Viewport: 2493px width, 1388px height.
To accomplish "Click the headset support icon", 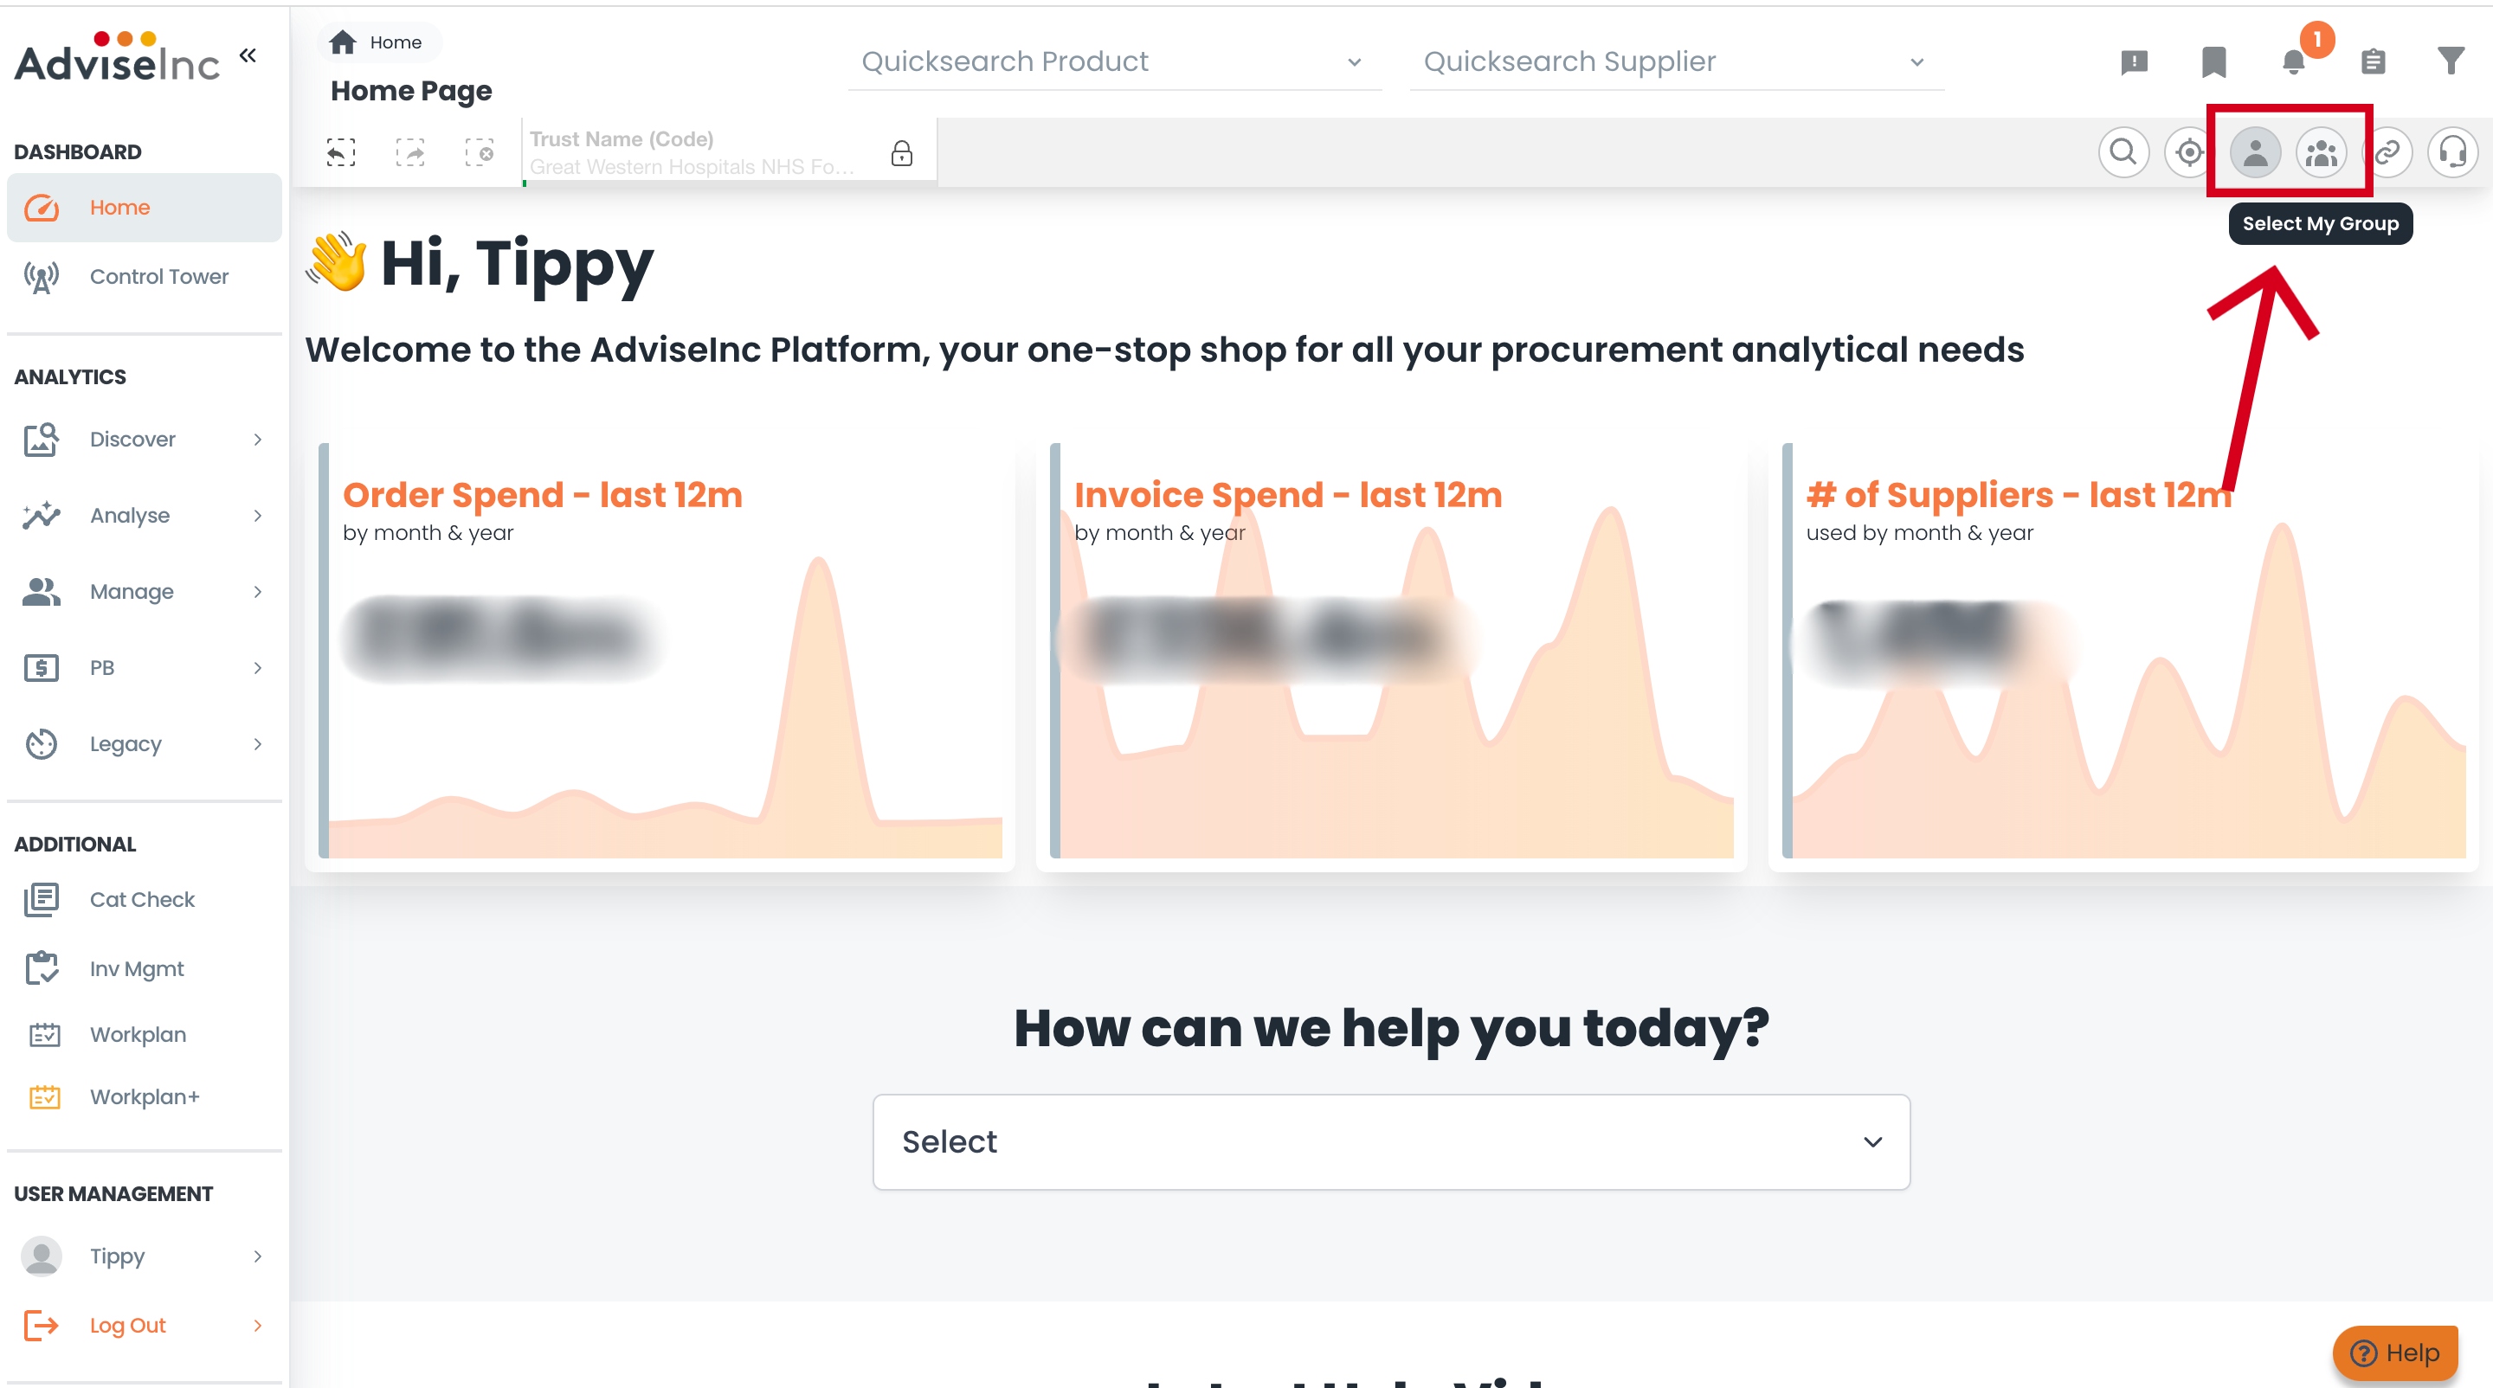I will [x=2452, y=153].
